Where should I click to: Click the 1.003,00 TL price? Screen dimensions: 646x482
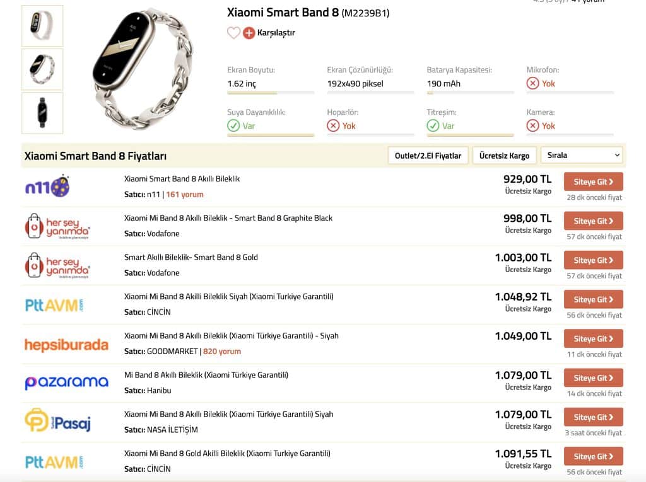point(523,258)
